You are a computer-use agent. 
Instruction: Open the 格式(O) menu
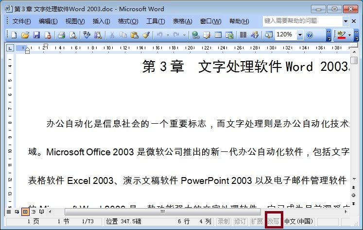pos(128,21)
